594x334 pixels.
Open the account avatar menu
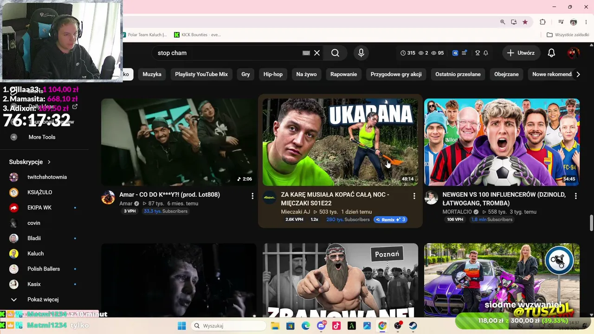[x=573, y=53]
